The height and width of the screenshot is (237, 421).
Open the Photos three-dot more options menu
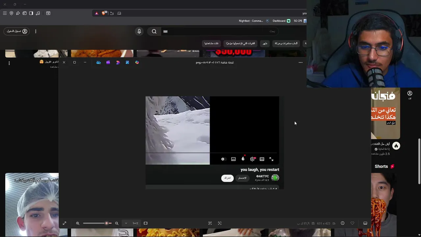(x=300, y=62)
